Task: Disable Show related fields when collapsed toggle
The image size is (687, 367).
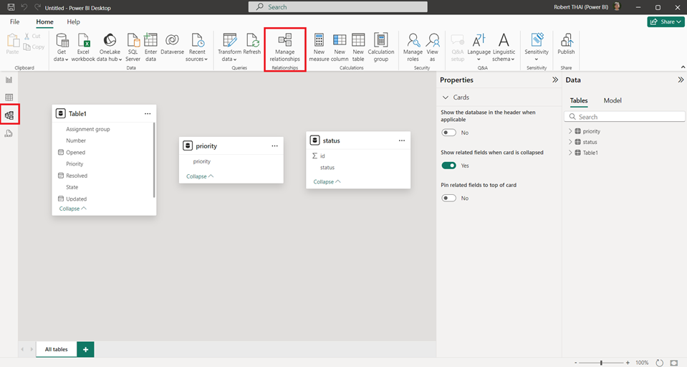Action: [x=449, y=166]
